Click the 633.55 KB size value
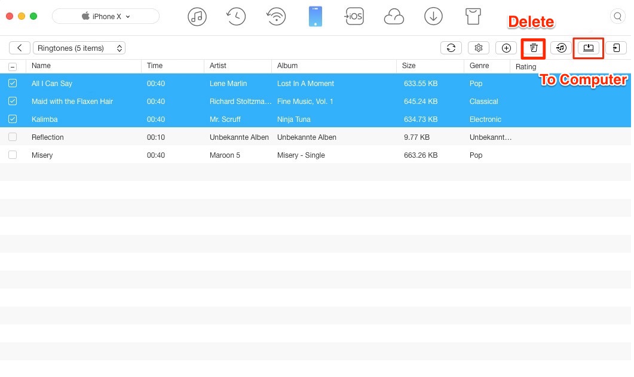 coord(421,84)
